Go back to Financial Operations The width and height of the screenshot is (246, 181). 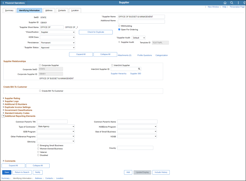click(14, 3)
